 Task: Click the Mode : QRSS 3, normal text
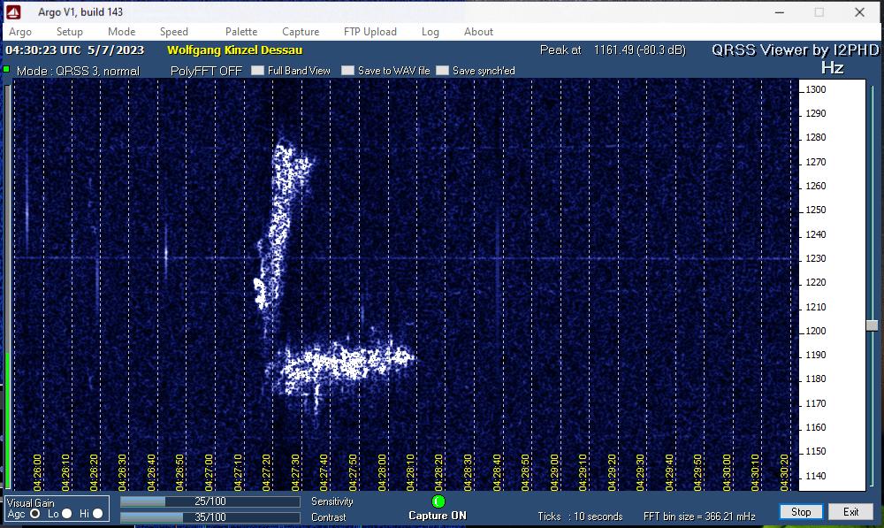78,71
